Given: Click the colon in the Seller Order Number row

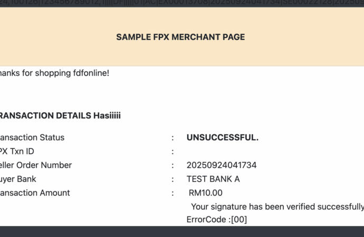Looking at the screenshot, I should click(173, 165).
